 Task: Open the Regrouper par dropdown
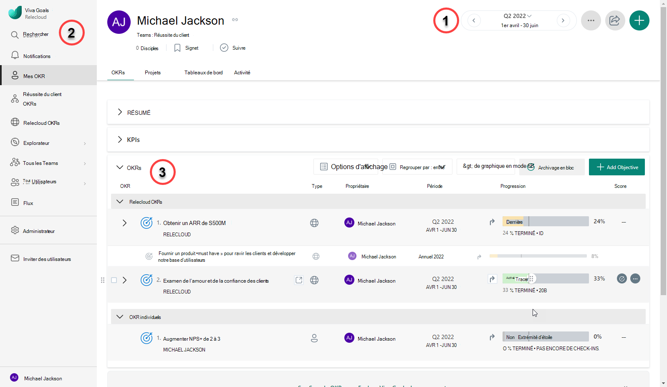point(417,167)
